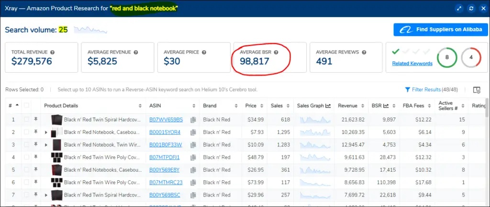Check the box for row 3 Twin Wire Notebook

[27, 144]
